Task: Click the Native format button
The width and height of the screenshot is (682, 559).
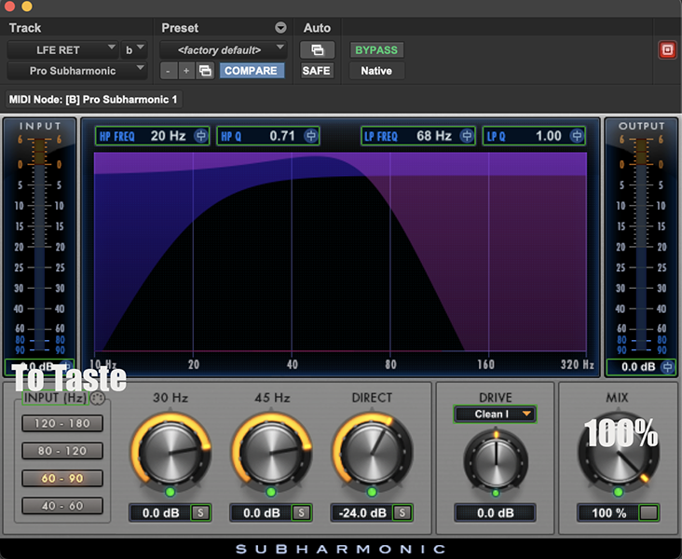Action: (376, 71)
